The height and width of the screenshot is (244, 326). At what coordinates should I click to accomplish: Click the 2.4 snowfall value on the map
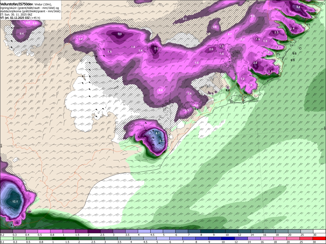point(292,29)
